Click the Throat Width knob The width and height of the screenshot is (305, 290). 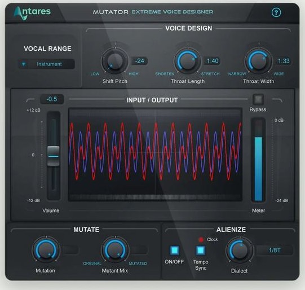click(x=259, y=61)
